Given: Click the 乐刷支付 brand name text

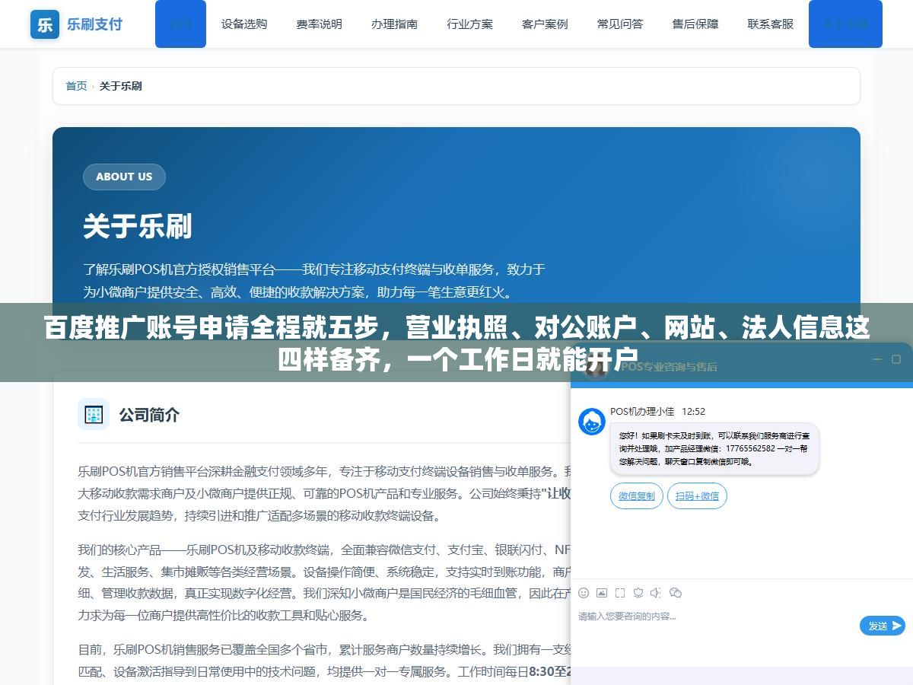Looking at the screenshot, I should click(94, 24).
